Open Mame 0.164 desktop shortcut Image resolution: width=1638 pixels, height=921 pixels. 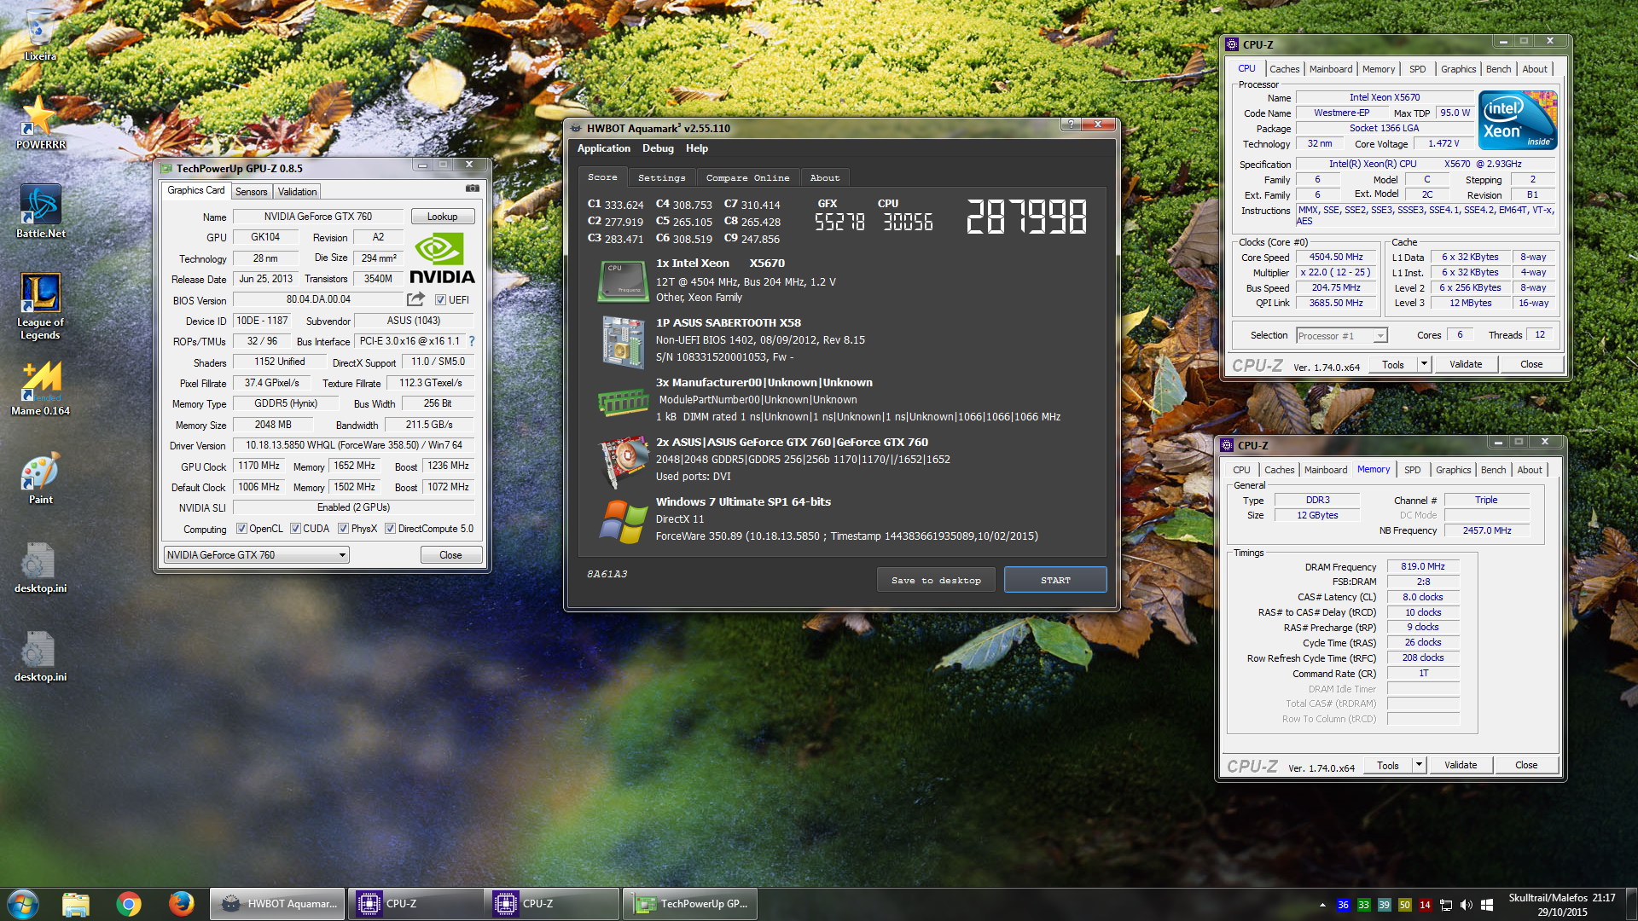[40, 388]
